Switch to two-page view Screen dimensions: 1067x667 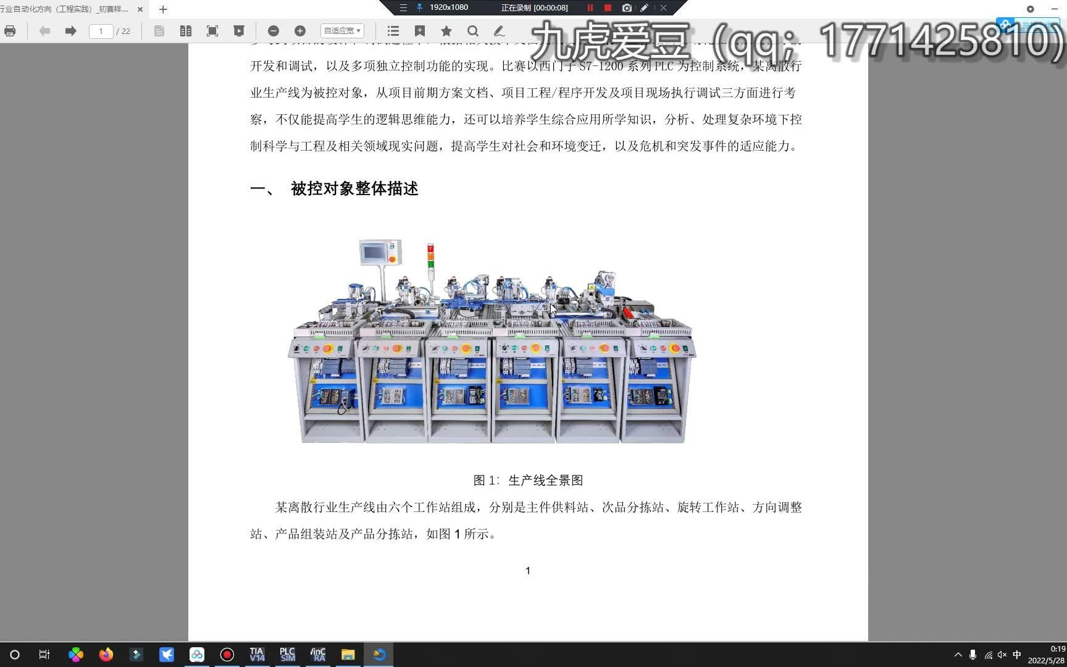[x=185, y=31]
